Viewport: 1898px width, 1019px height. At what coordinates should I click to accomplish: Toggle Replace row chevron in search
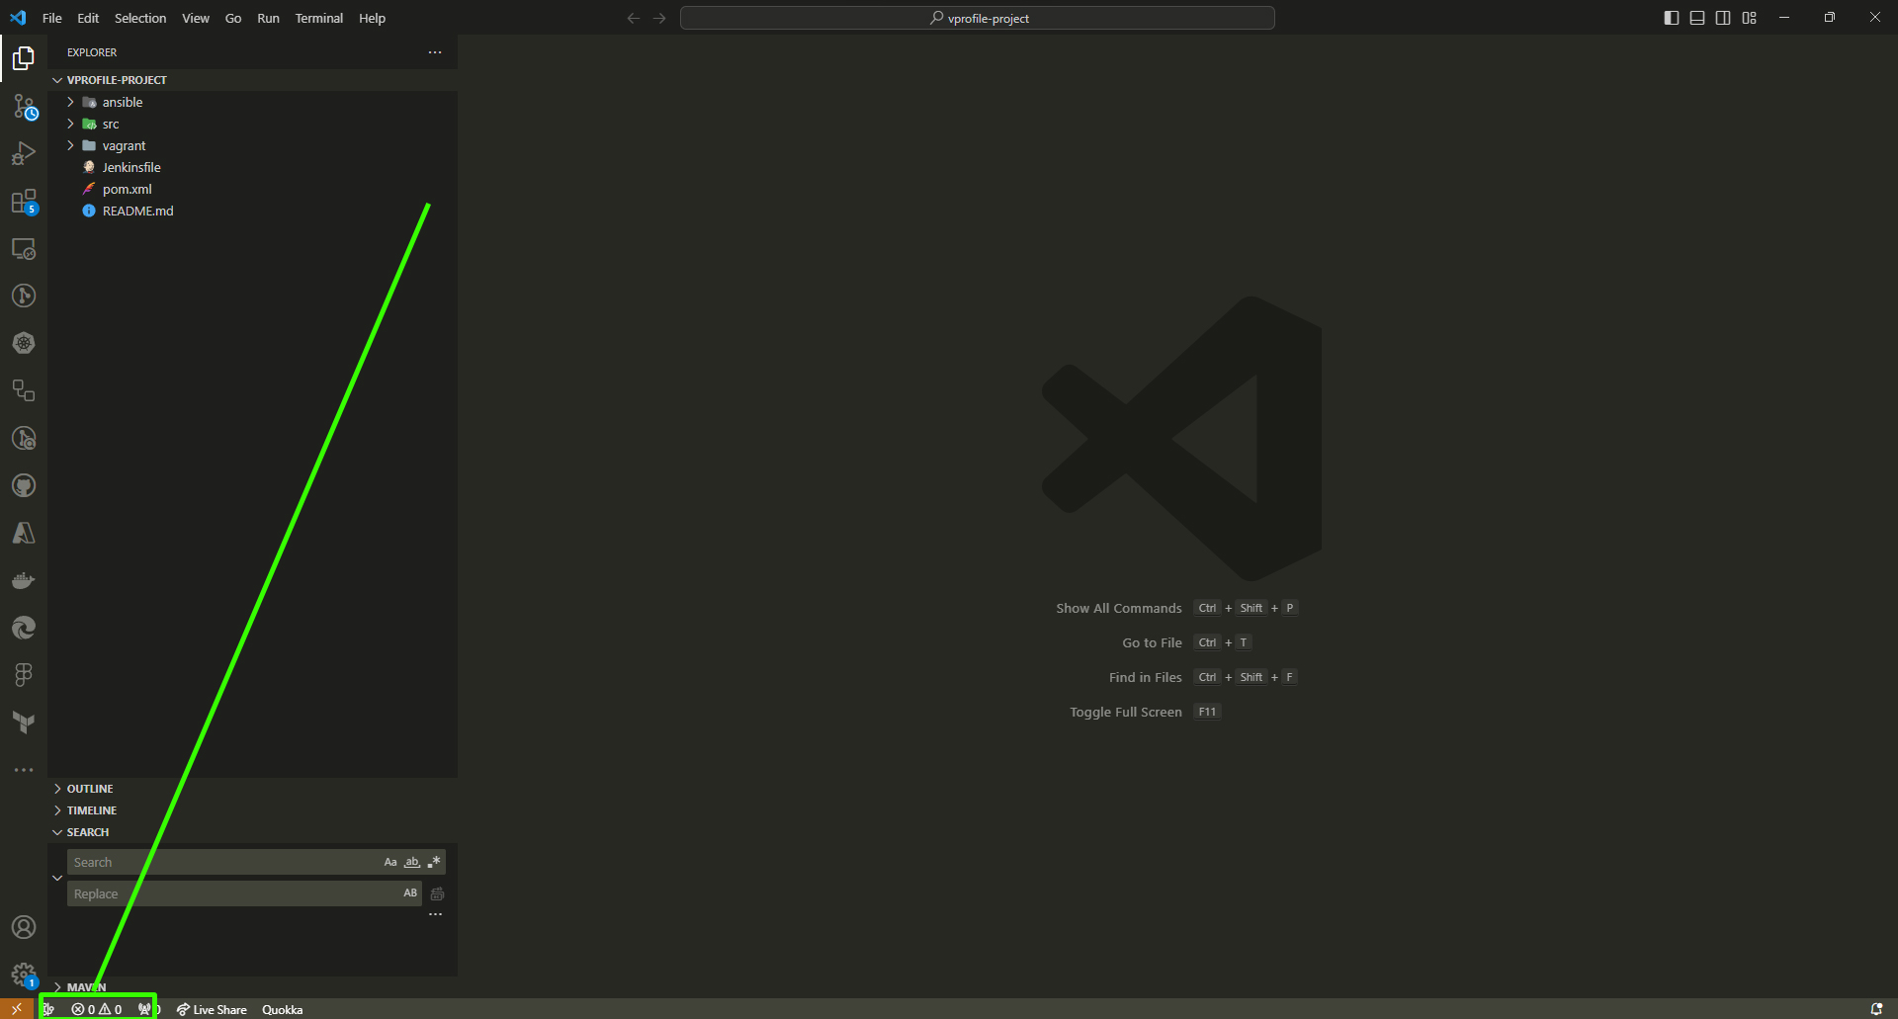(x=57, y=878)
